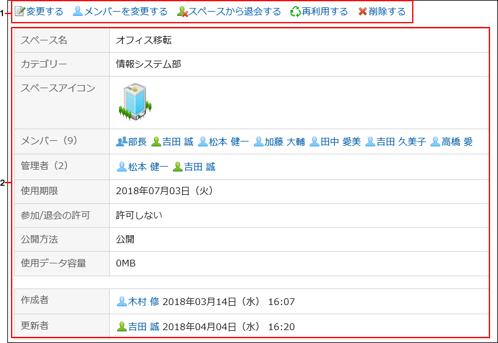Select スペースから退会する
The height and width of the screenshot is (343, 498).
pos(234,12)
